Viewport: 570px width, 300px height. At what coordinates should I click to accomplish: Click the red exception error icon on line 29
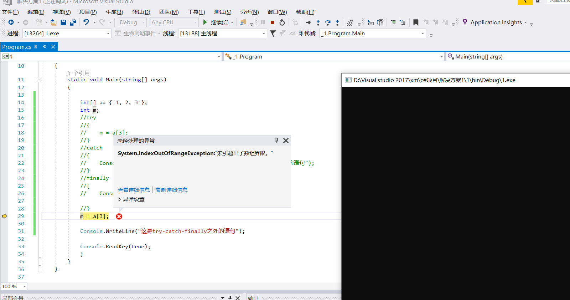(x=119, y=217)
